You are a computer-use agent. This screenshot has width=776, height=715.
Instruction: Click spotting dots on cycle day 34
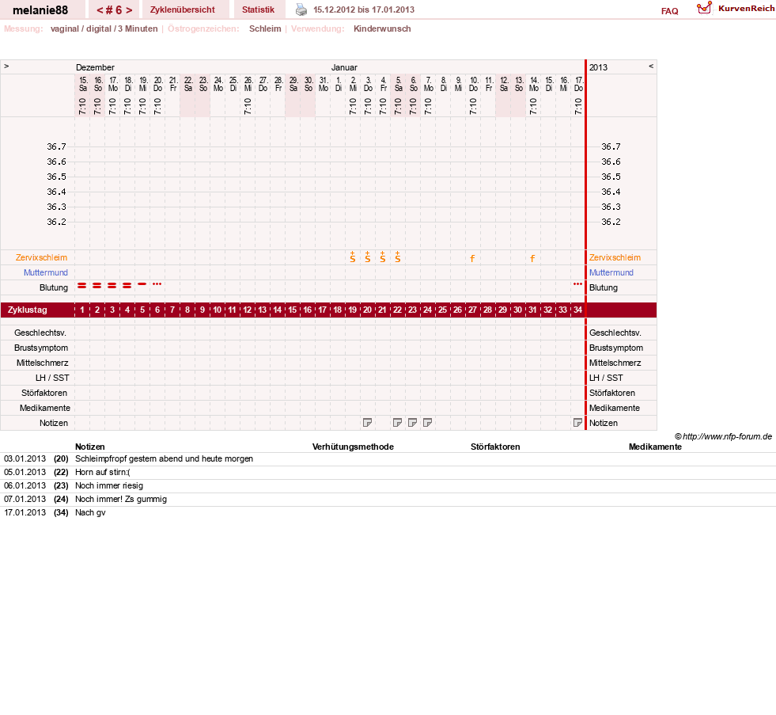point(577,284)
